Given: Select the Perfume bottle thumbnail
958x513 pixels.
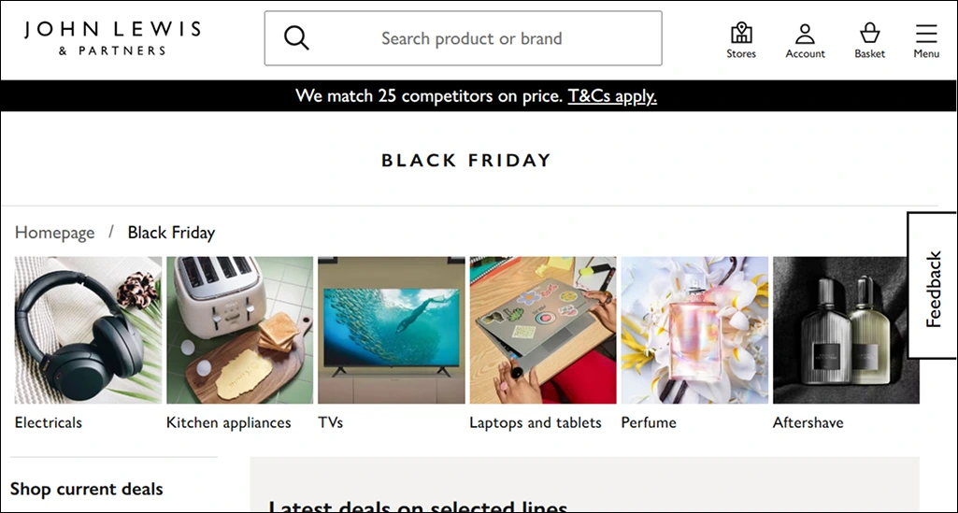Looking at the screenshot, I should coord(694,330).
